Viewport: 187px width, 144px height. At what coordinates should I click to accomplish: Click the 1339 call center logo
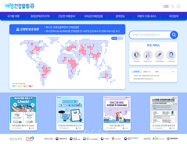29,139
